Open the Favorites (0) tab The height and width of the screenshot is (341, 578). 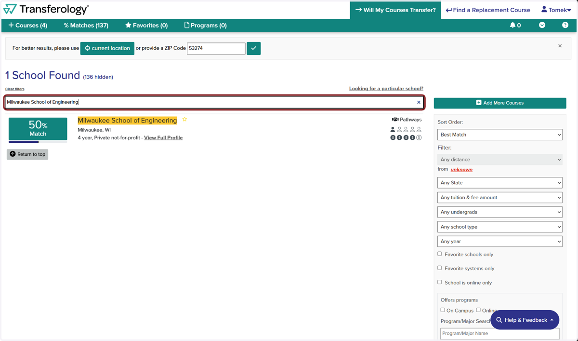point(146,25)
